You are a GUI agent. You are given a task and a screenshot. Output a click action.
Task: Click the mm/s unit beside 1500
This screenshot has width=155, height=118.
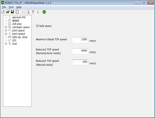pos(92,41)
